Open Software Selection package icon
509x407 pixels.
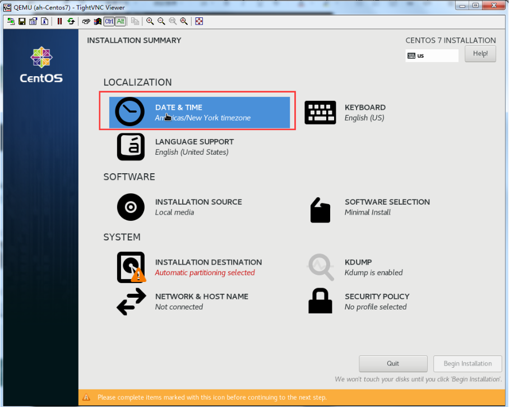[x=320, y=210]
